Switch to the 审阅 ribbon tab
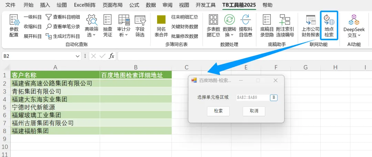 pos(167,5)
